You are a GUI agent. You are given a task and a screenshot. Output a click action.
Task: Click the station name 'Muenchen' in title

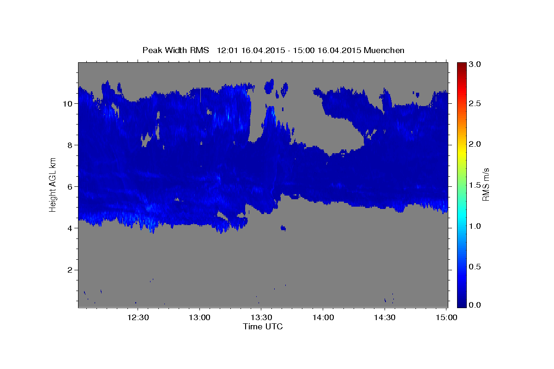pos(384,50)
